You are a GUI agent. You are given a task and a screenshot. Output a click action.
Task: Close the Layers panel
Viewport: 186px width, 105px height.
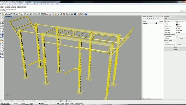tap(162, 17)
